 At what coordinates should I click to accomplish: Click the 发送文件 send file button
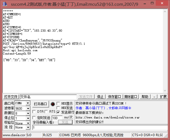86,97
